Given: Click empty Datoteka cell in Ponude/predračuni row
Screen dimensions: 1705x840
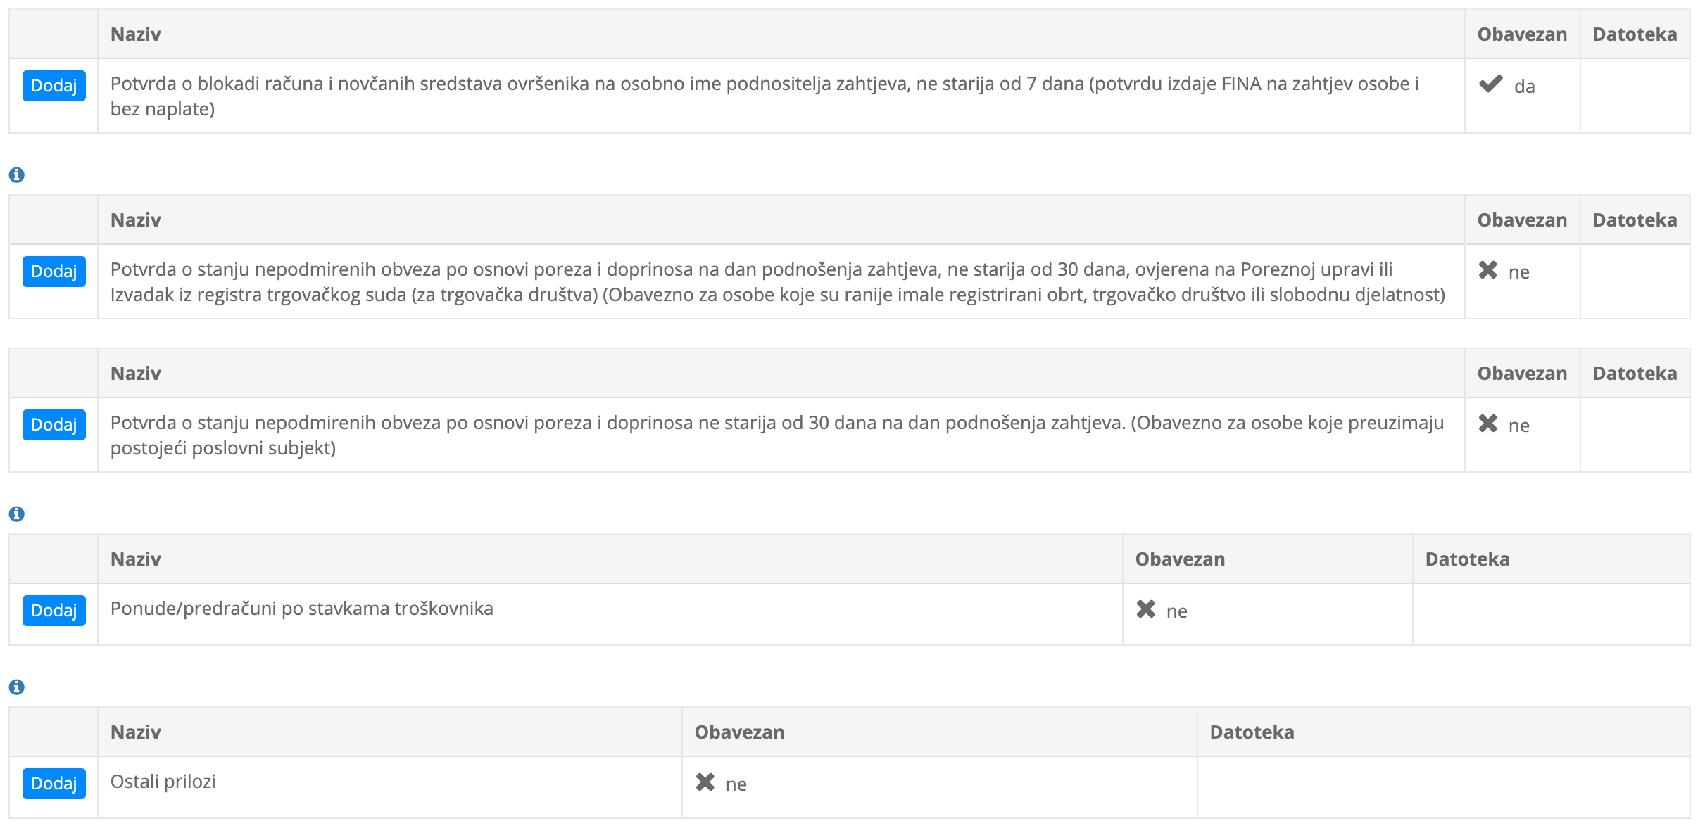Looking at the screenshot, I should [1550, 613].
